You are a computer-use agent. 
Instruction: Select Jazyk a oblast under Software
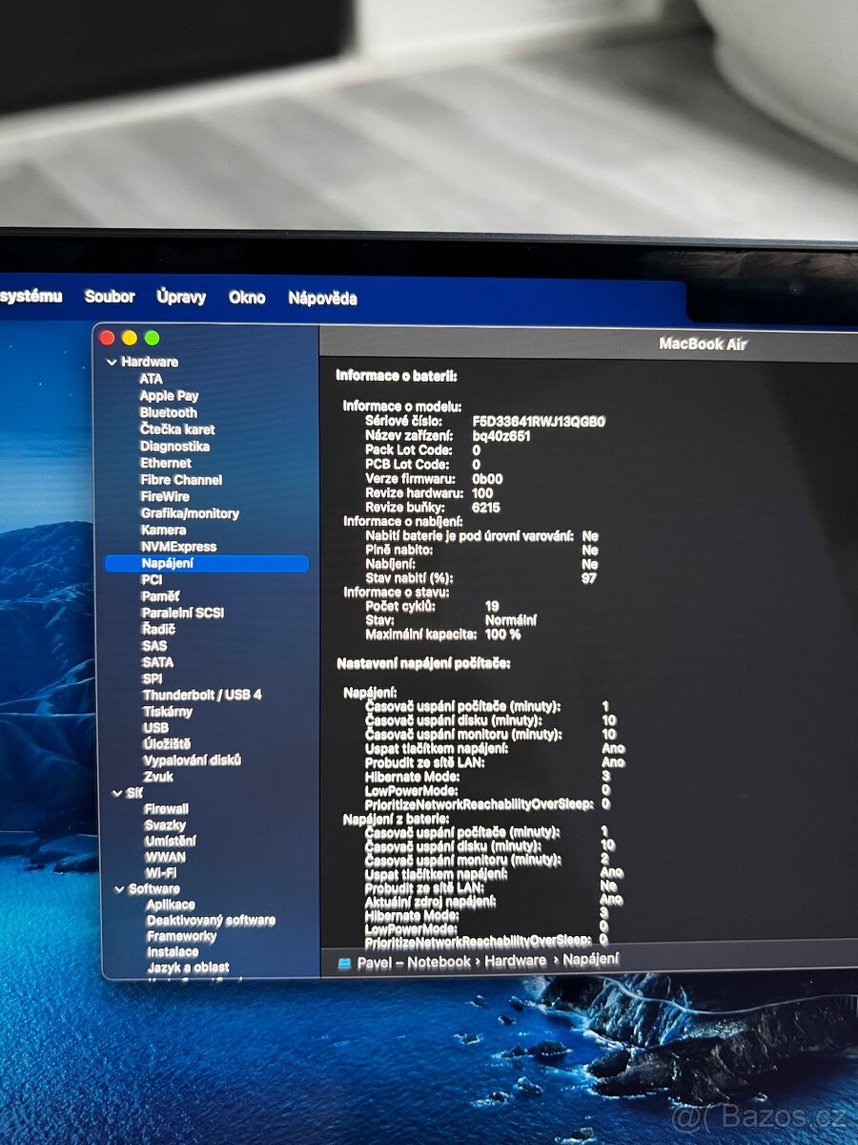tap(189, 968)
